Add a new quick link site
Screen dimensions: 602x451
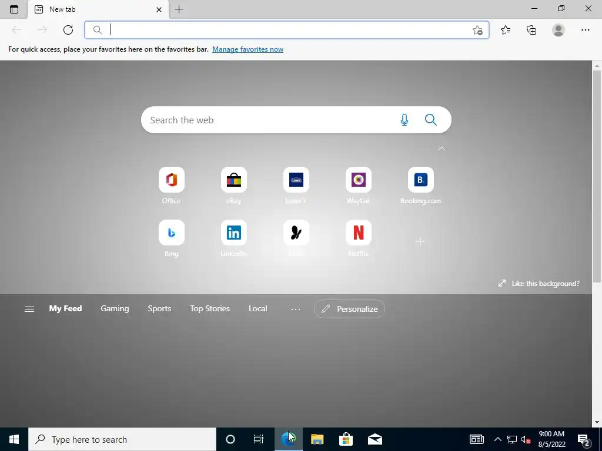(420, 241)
